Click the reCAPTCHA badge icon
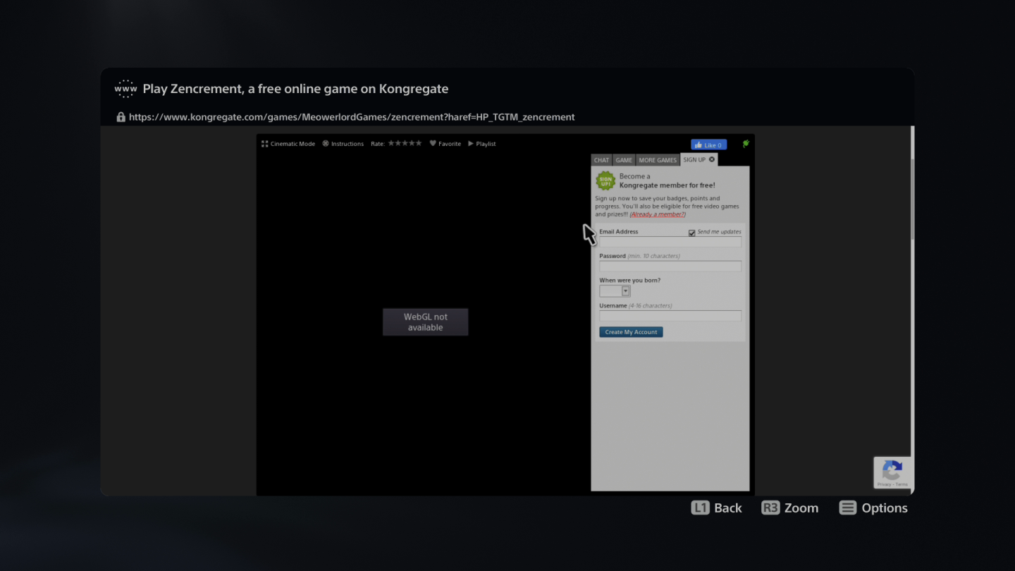1015x571 pixels. 892,472
